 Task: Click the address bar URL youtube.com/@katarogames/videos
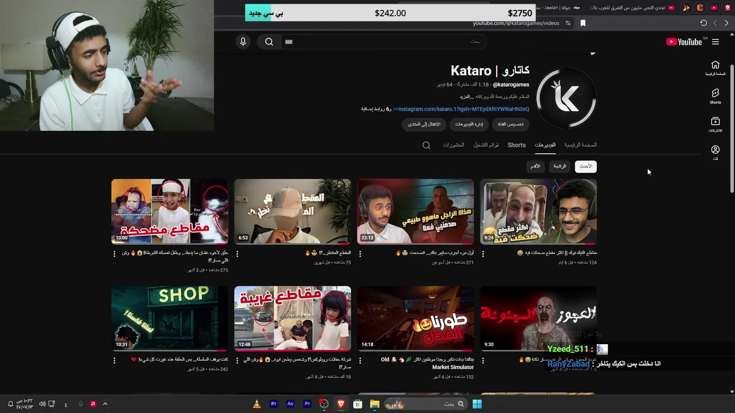coord(516,23)
